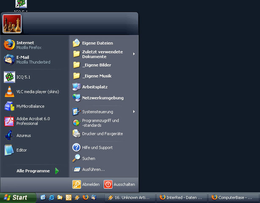260x203 pixels.
Task: Switch to ComputerBase taskbar window
Action: pyautogui.click(x=234, y=198)
